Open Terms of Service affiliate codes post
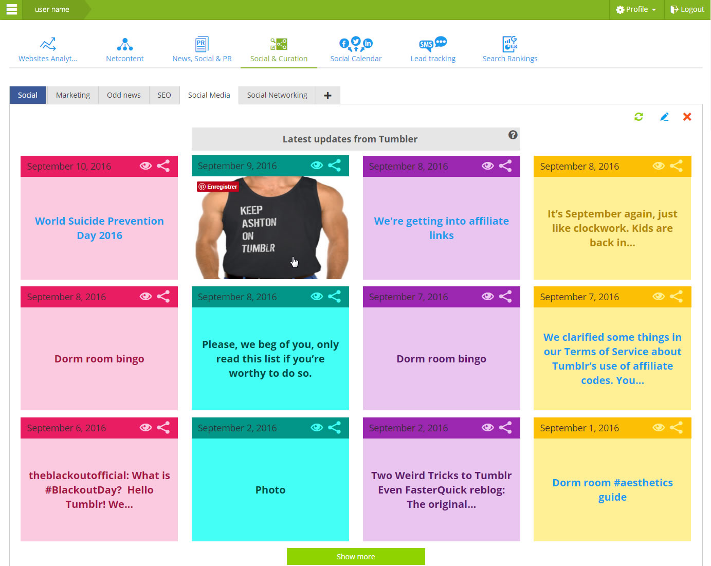 point(612,359)
